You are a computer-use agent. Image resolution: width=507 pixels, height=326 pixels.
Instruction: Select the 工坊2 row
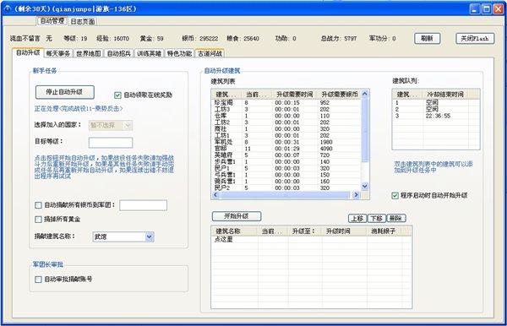[286, 122]
